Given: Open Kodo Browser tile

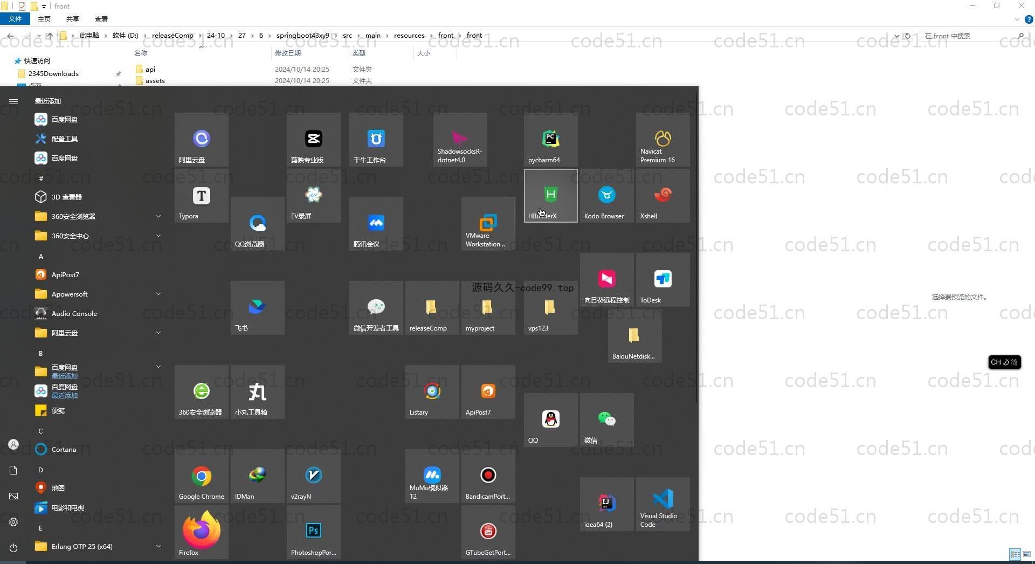Looking at the screenshot, I should [x=606, y=196].
